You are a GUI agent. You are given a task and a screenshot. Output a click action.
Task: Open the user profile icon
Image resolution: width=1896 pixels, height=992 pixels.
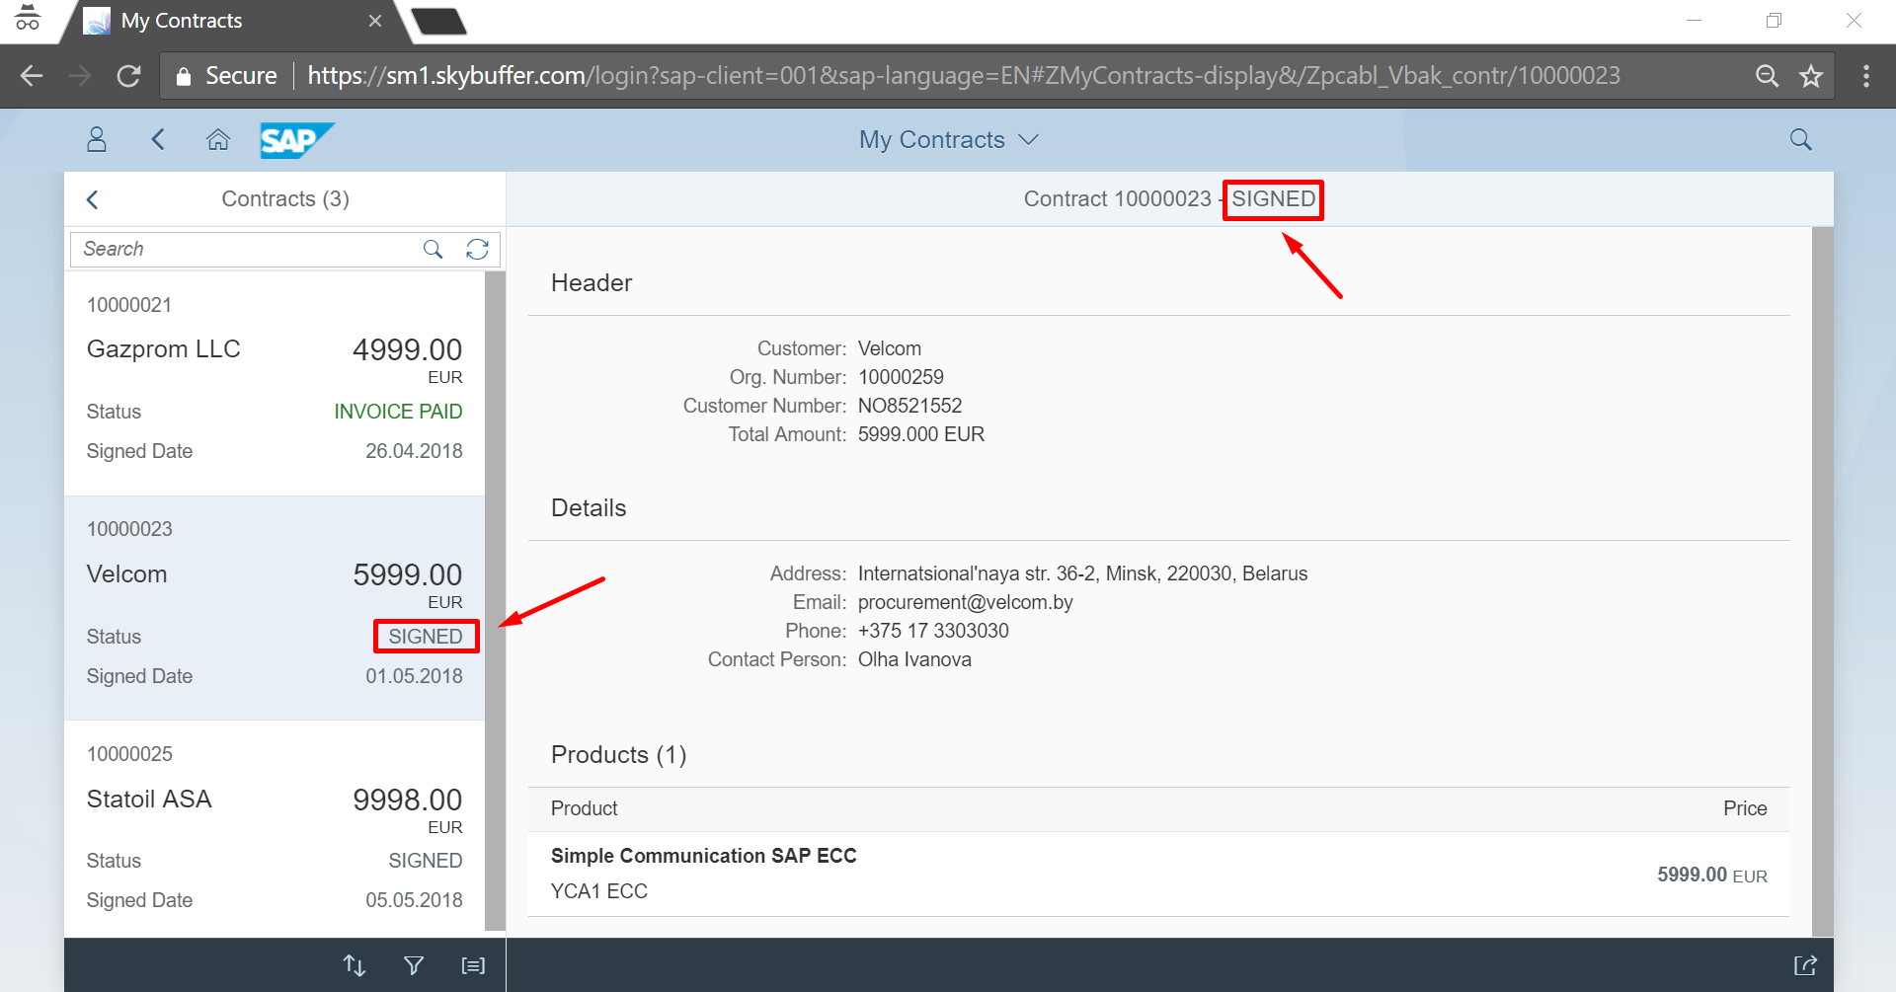click(97, 139)
